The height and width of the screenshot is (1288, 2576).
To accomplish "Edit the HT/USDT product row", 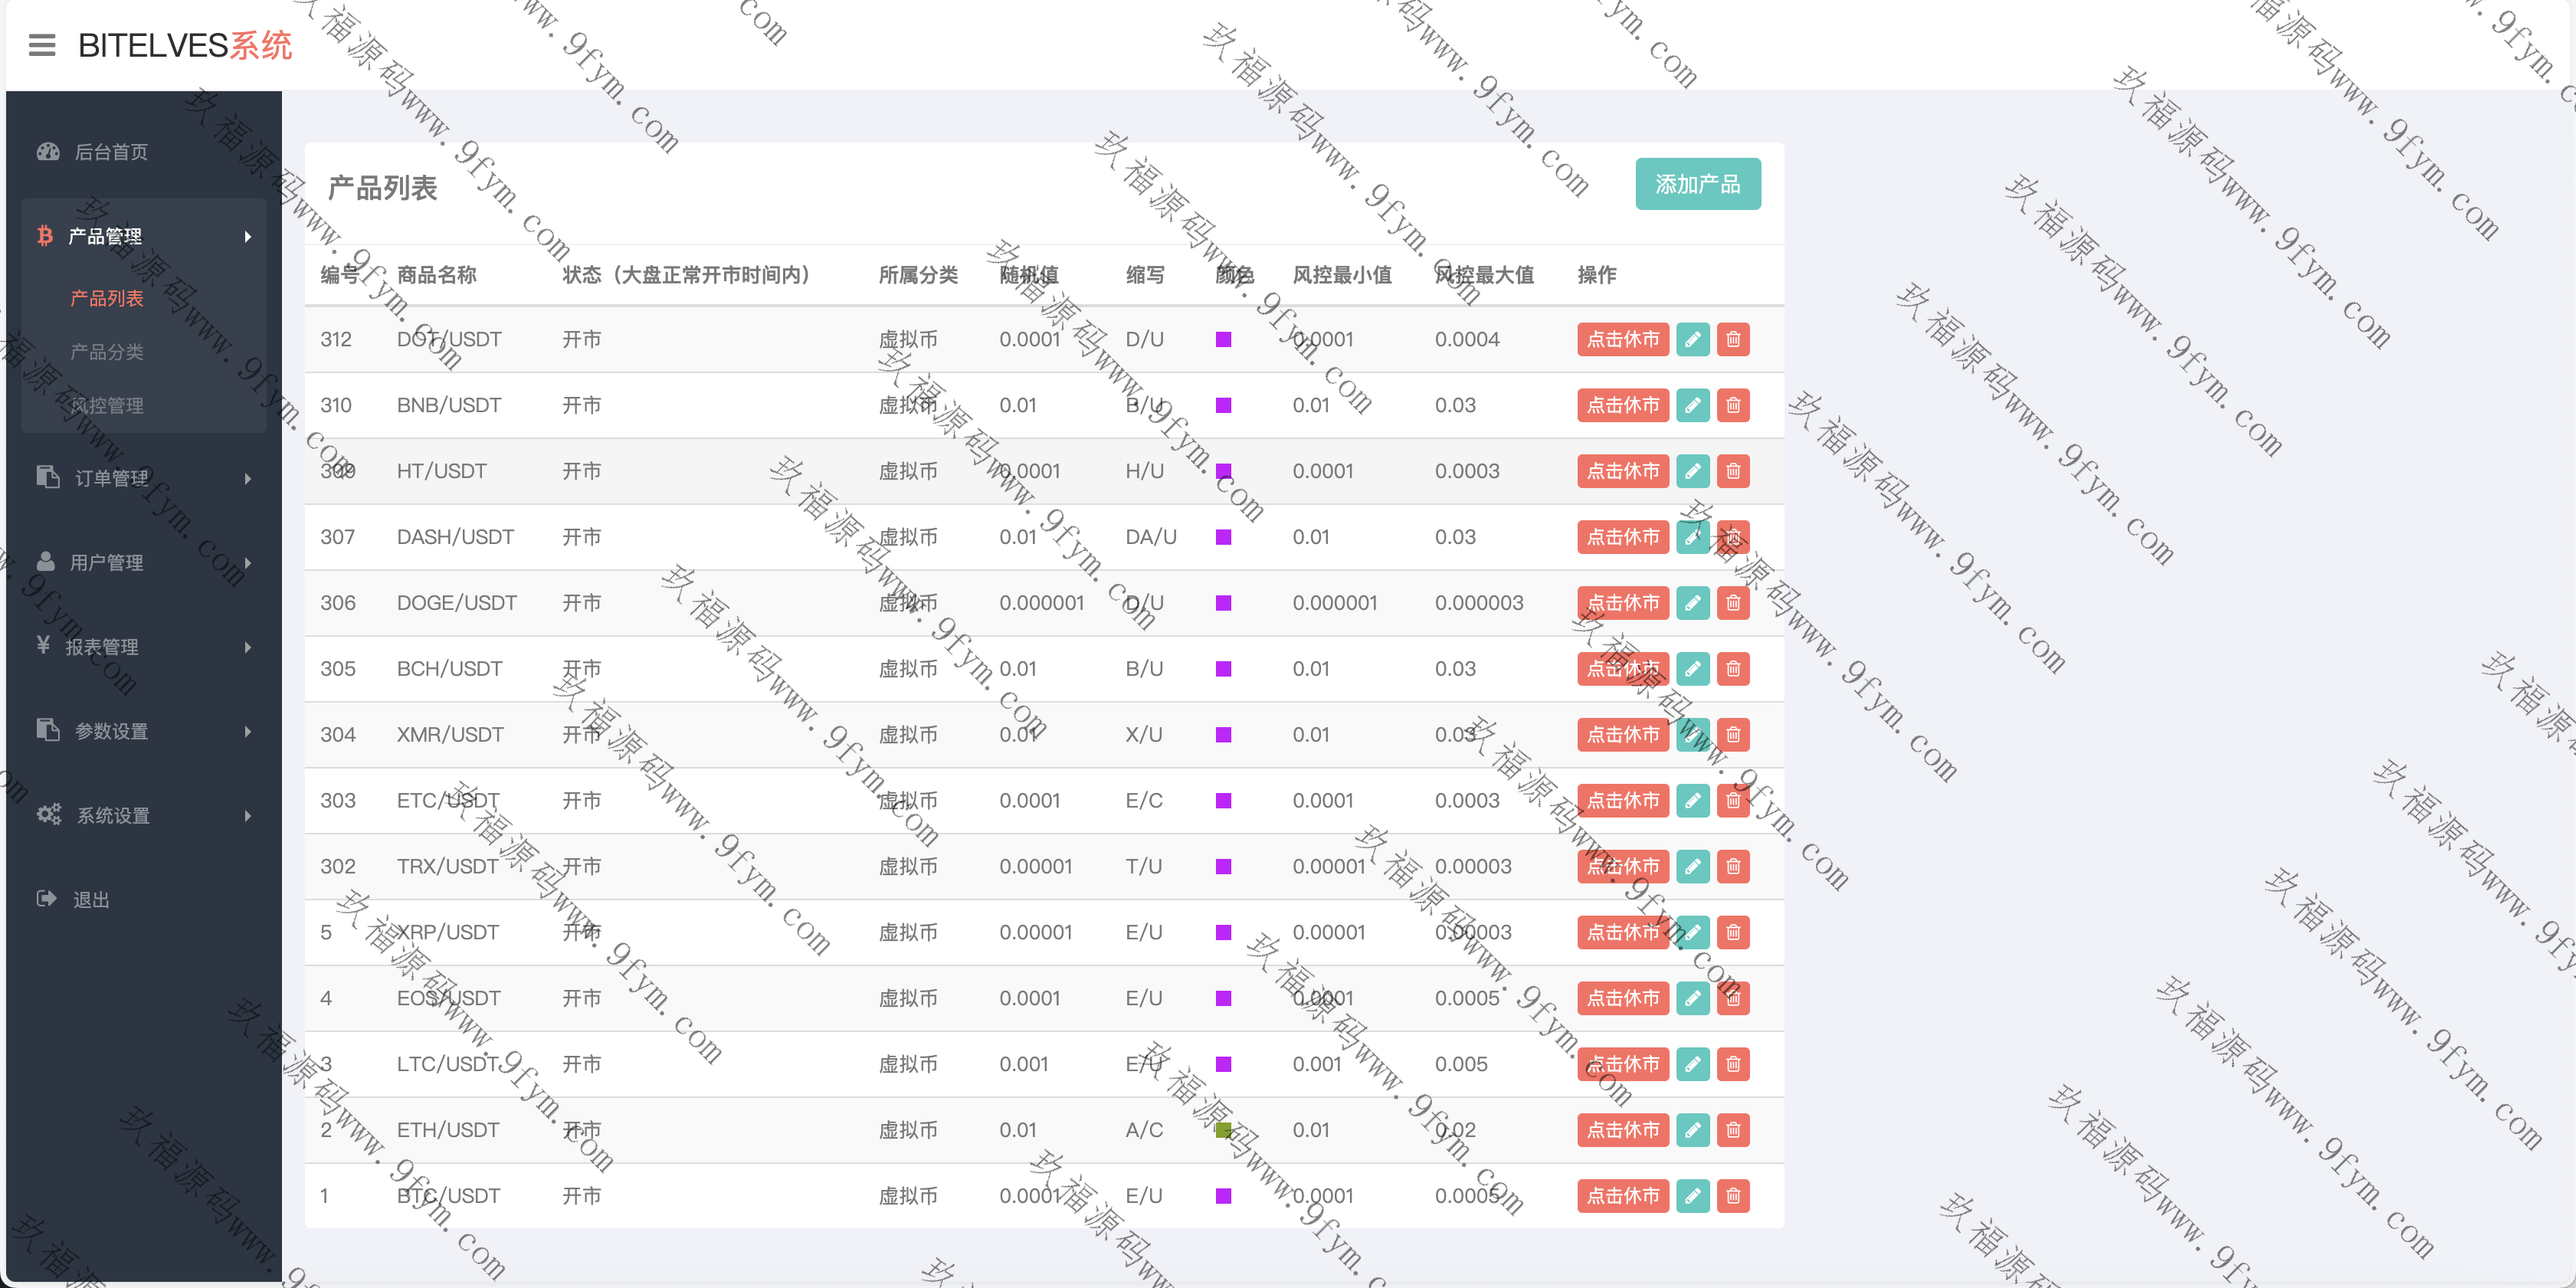I will click(1692, 471).
